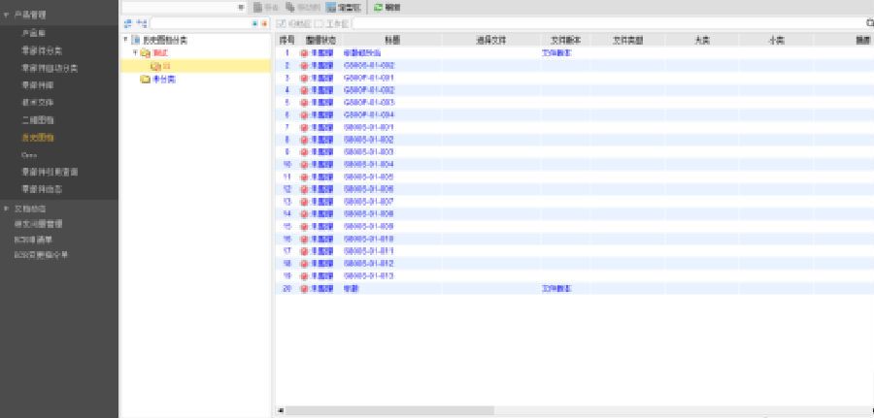Screen dimensions: 874x418
Task: Click the bottom folder icon in the category tree
Action: (146, 80)
